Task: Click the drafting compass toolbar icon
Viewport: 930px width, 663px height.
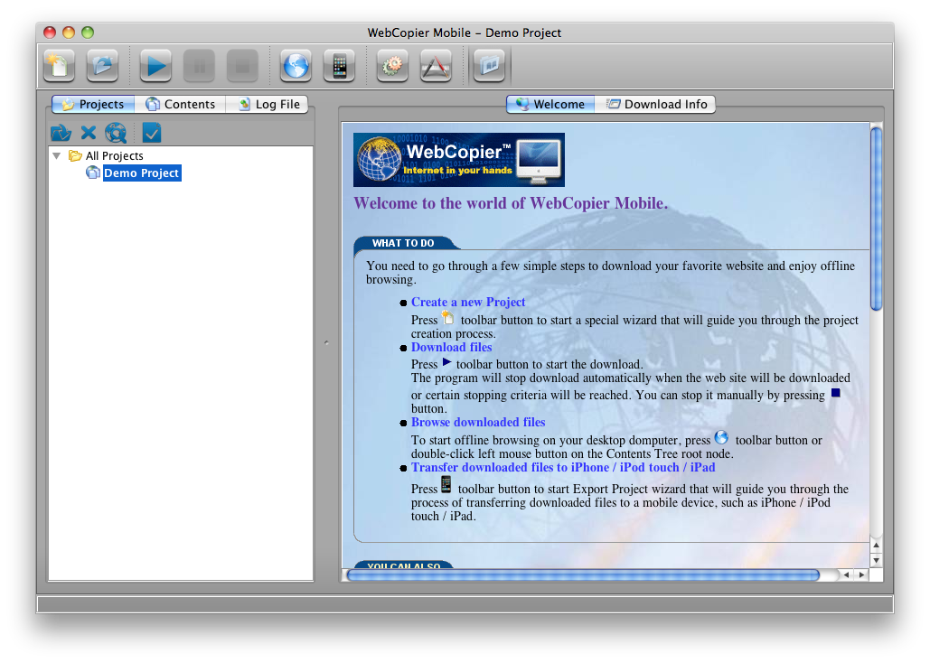Action: 436,66
